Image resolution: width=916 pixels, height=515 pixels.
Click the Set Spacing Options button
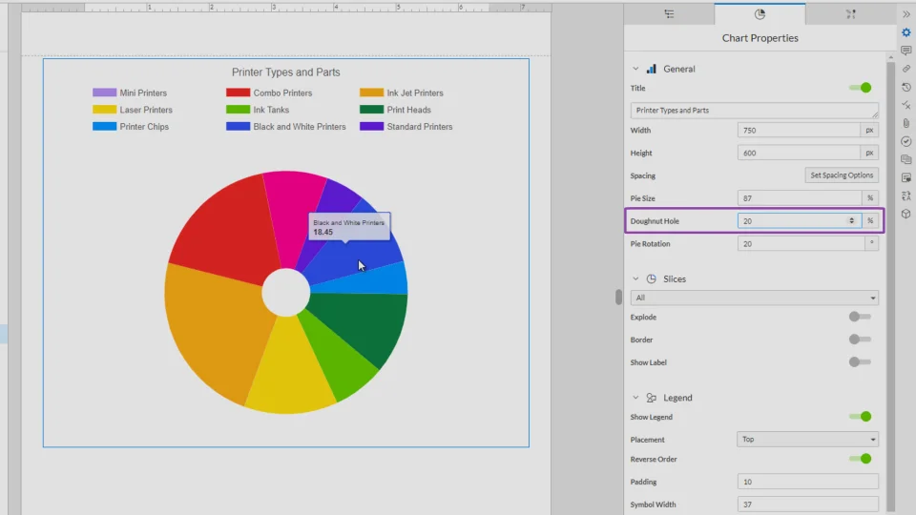pyautogui.click(x=842, y=175)
